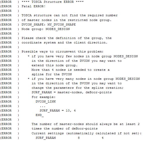
Task: Click the 'SURF_PARAM = 10, 4' example
Action: pos(58,111)
